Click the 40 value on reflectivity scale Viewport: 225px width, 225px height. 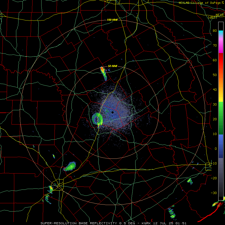(x=215, y=89)
